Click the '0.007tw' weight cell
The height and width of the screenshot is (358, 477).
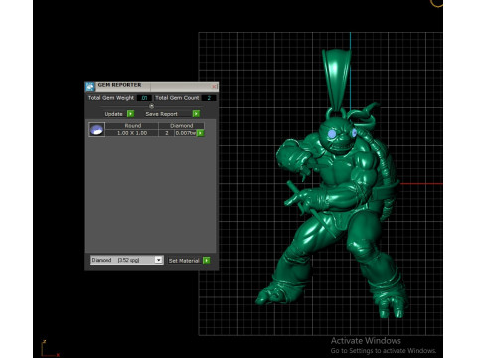pyautogui.click(x=186, y=133)
